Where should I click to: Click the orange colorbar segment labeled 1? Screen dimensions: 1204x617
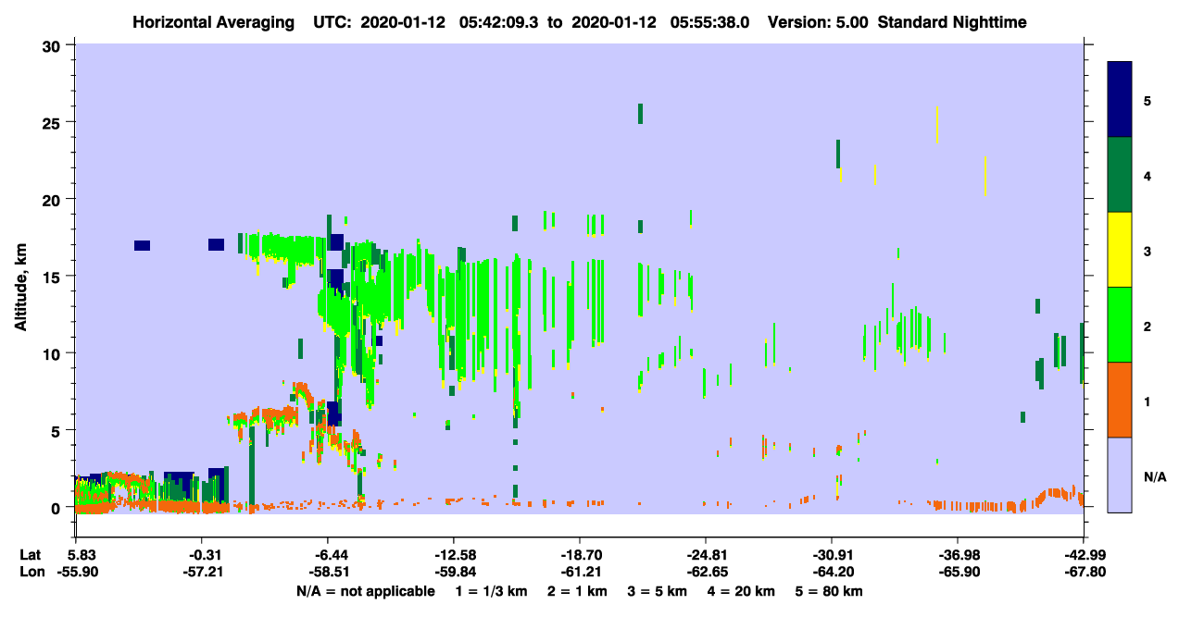coord(1120,400)
